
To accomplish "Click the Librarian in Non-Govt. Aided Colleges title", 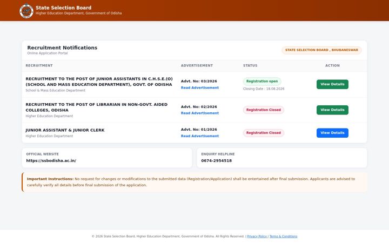I will point(97,107).
